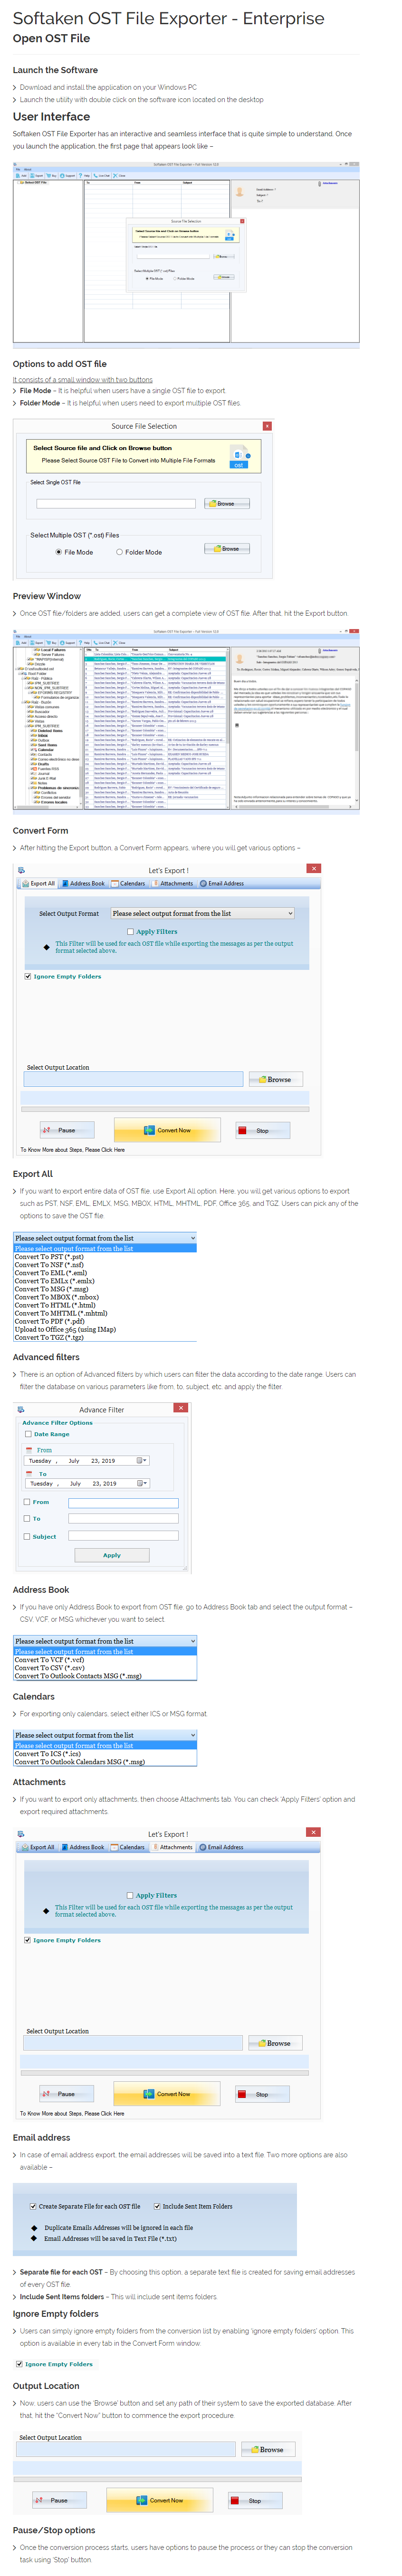Screen dimensions: 402x2576
Task: Open the From date picker calendar dropdown
Action: [x=142, y=1461]
